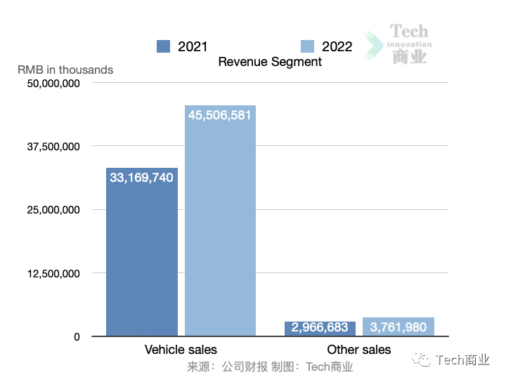
Task: Click the 50,000,000 y-axis tick label
Action: pos(53,84)
